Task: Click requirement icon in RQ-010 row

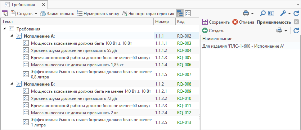Action: (26, 98)
